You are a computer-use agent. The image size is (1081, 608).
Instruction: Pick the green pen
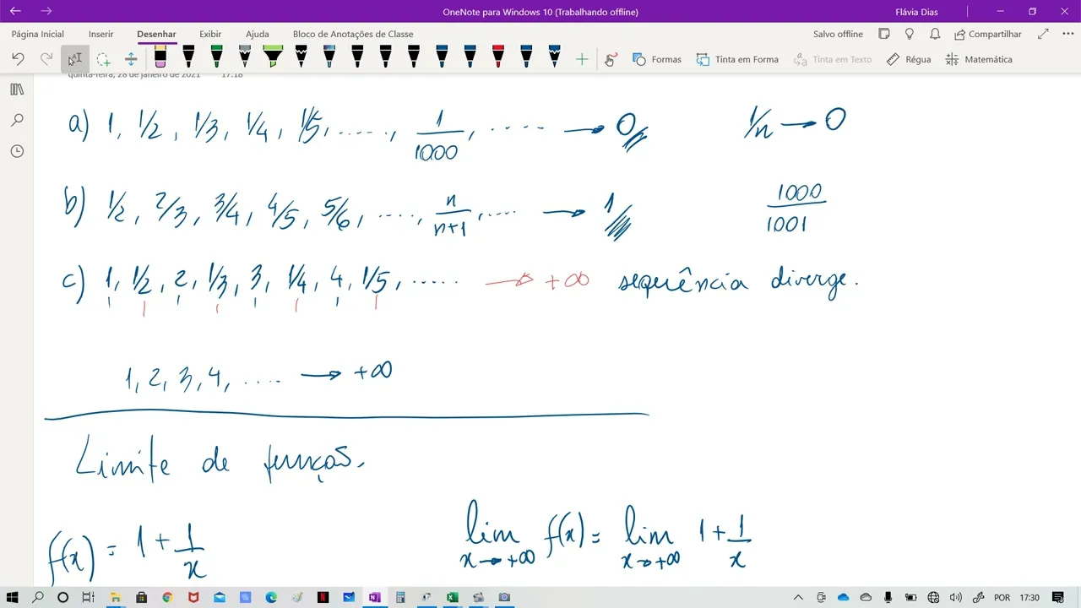click(216, 57)
